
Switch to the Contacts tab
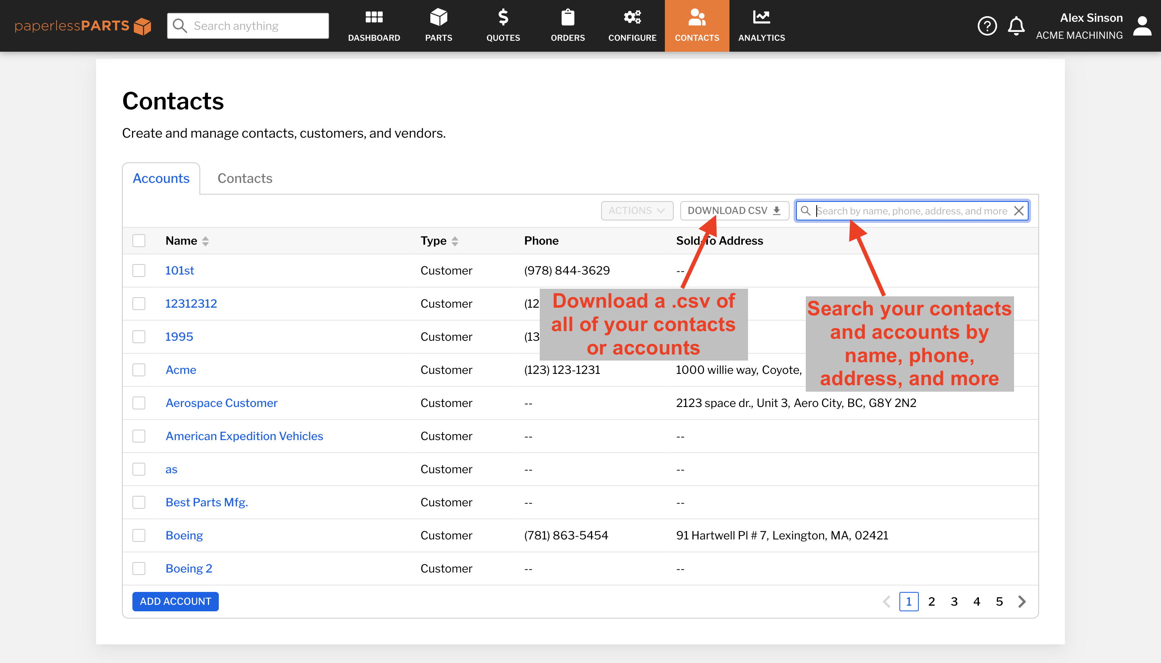pyautogui.click(x=244, y=178)
